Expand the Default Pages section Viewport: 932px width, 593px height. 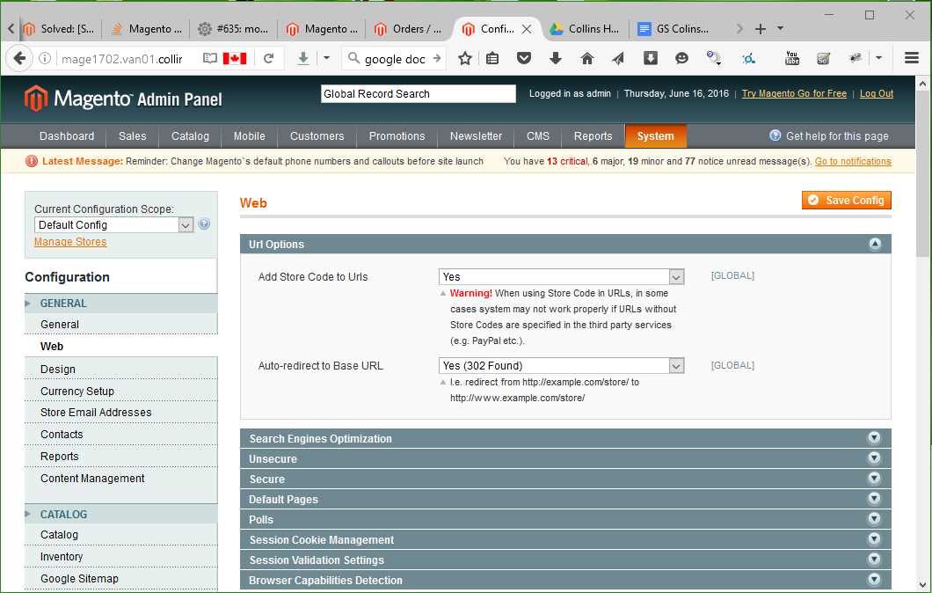tap(874, 499)
